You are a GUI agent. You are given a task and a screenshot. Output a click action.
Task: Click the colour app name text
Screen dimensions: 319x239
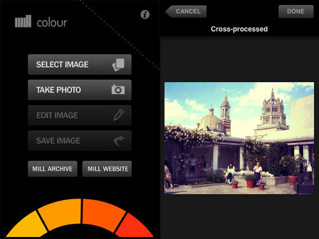pos(52,23)
